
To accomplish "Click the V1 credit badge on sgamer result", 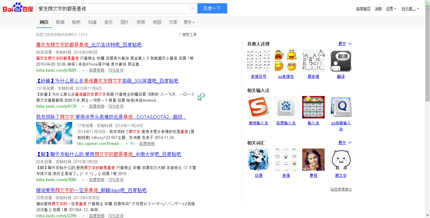I will 133,144.
